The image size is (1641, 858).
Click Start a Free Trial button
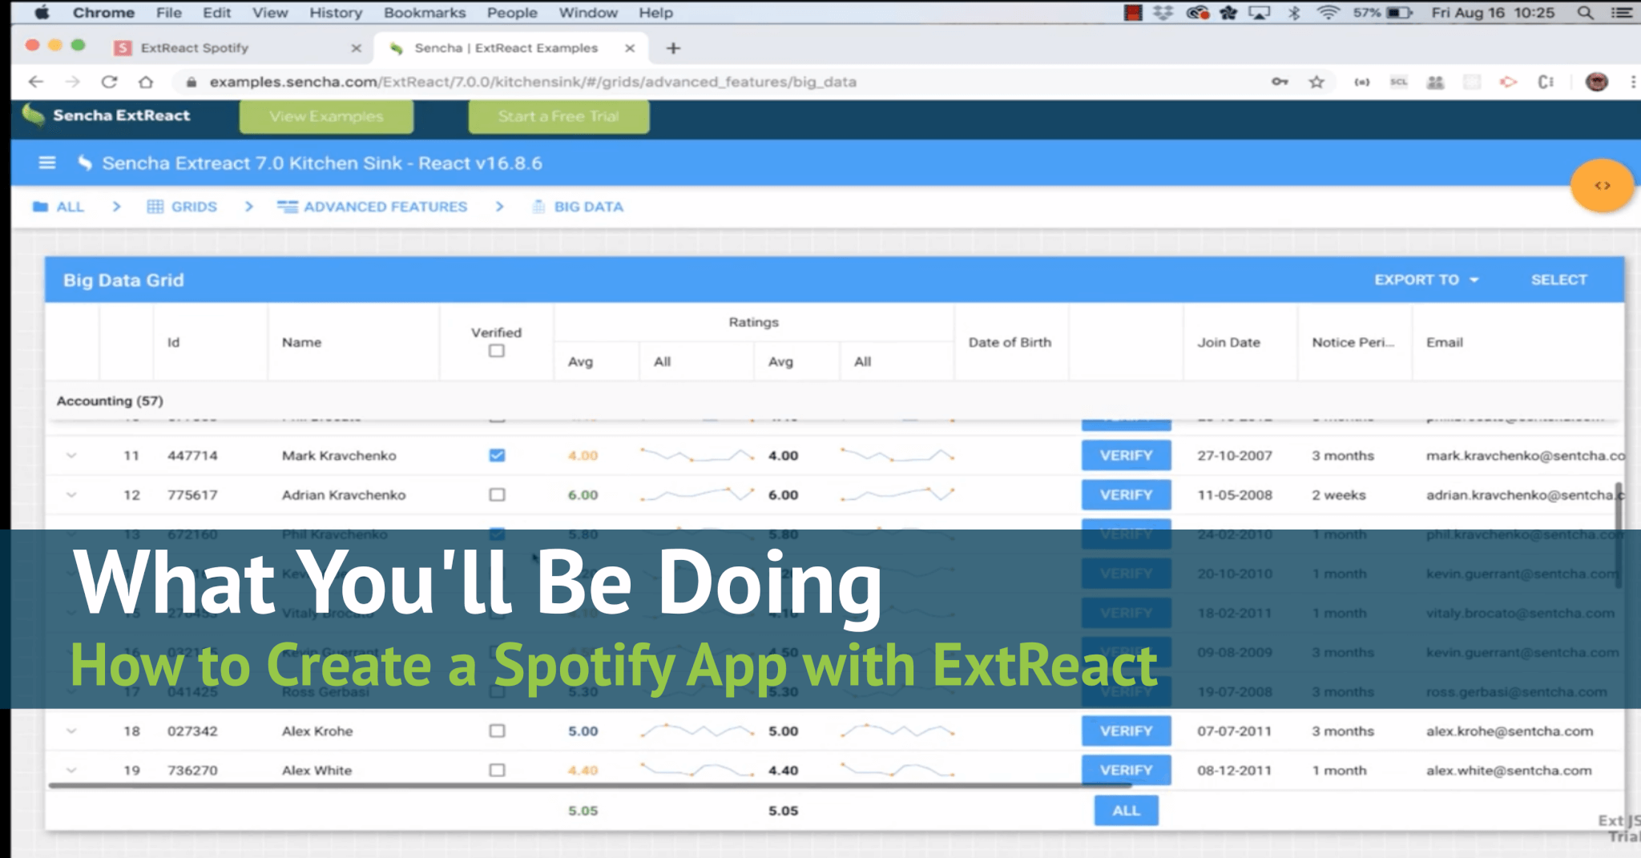(558, 116)
